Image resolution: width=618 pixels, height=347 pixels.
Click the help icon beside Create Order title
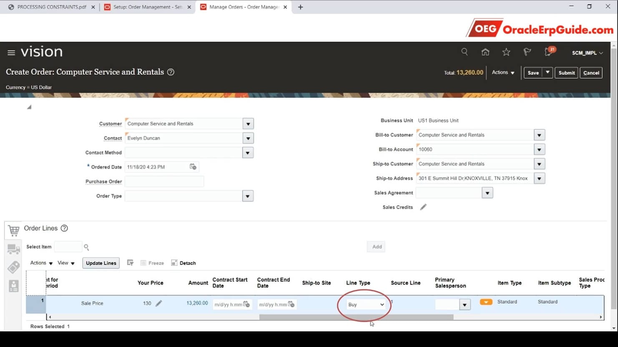click(x=171, y=72)
